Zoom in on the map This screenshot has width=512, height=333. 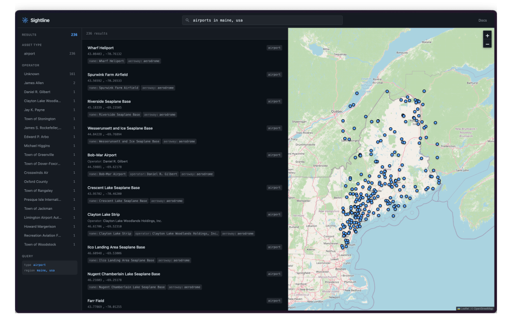[x=487, y=36]
